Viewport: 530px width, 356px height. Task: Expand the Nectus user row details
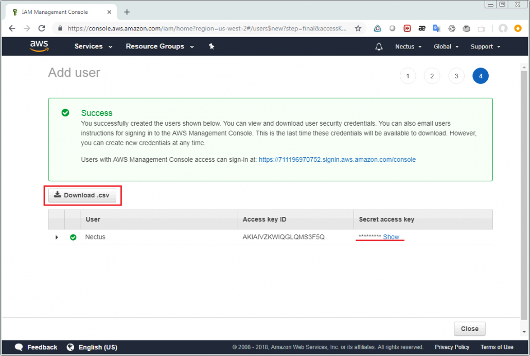(x=57, y=237)
